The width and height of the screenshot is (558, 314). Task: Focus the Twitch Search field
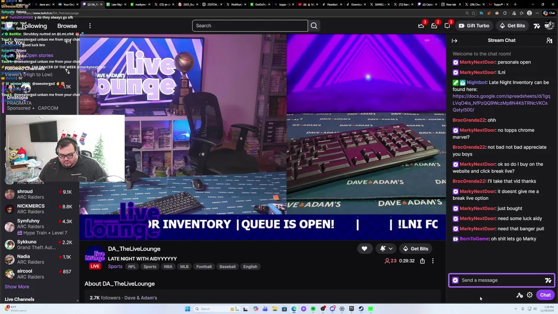coord(250,26)
